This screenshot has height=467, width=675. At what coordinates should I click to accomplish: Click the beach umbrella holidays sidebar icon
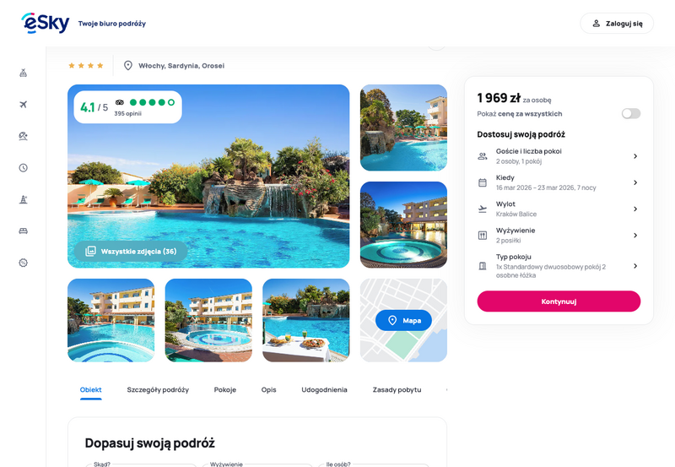pyautogui.click(x=24, y=136)
